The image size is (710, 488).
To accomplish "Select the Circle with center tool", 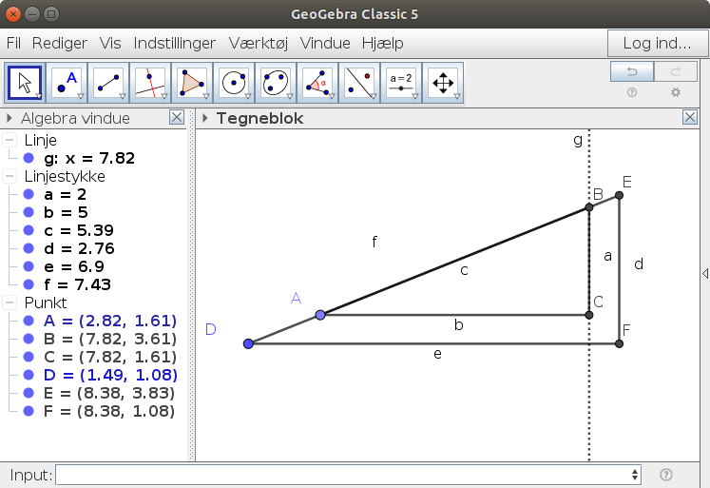I will [234, 83].
